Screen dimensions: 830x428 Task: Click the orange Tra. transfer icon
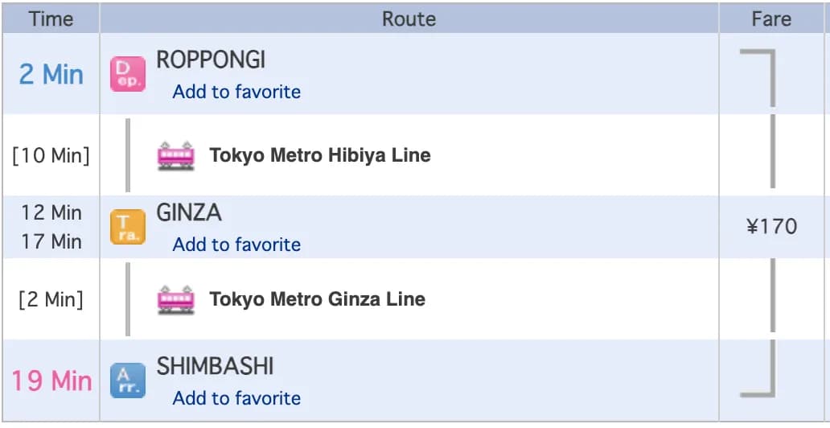click(128, 227)
